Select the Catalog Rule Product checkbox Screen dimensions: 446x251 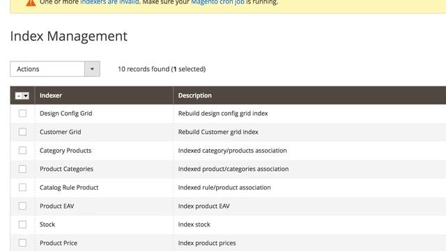pos(22,188)
